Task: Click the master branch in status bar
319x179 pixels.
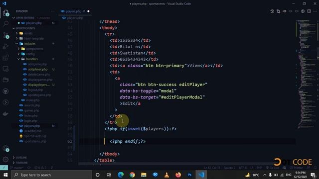Action: pos(17,168)
